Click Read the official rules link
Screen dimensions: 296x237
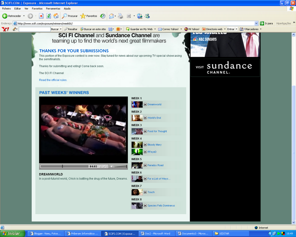[x=53, y=80]
